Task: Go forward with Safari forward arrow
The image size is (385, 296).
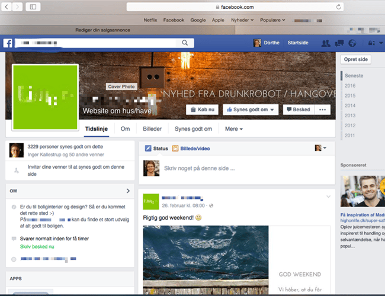Action: 17,7
